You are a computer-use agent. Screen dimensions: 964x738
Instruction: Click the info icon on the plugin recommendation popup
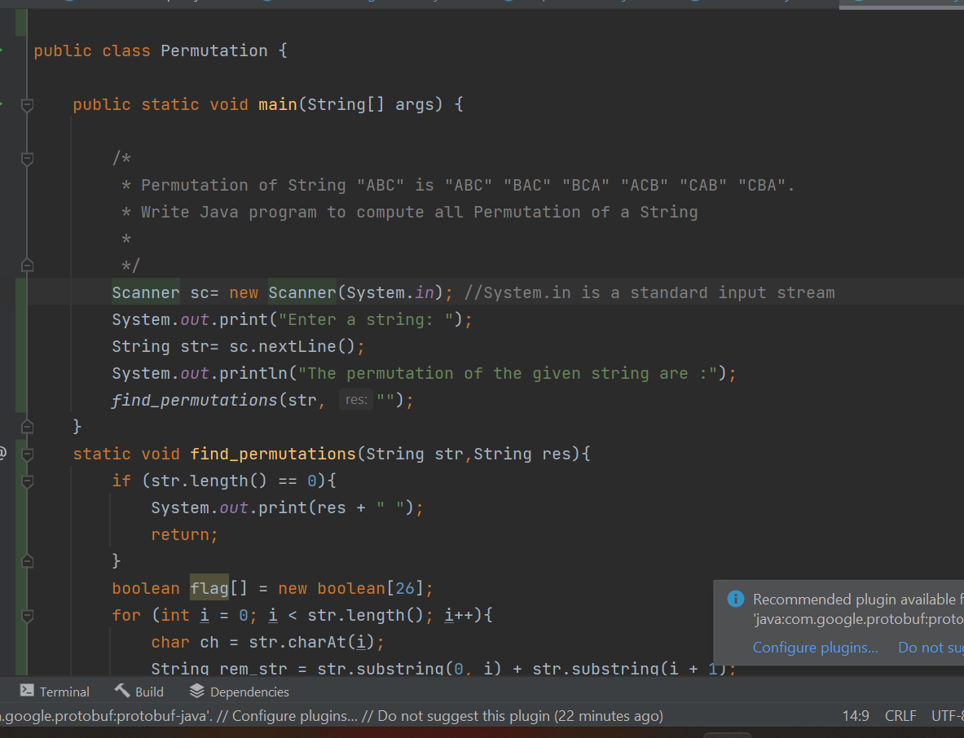[x=735, y=599]
